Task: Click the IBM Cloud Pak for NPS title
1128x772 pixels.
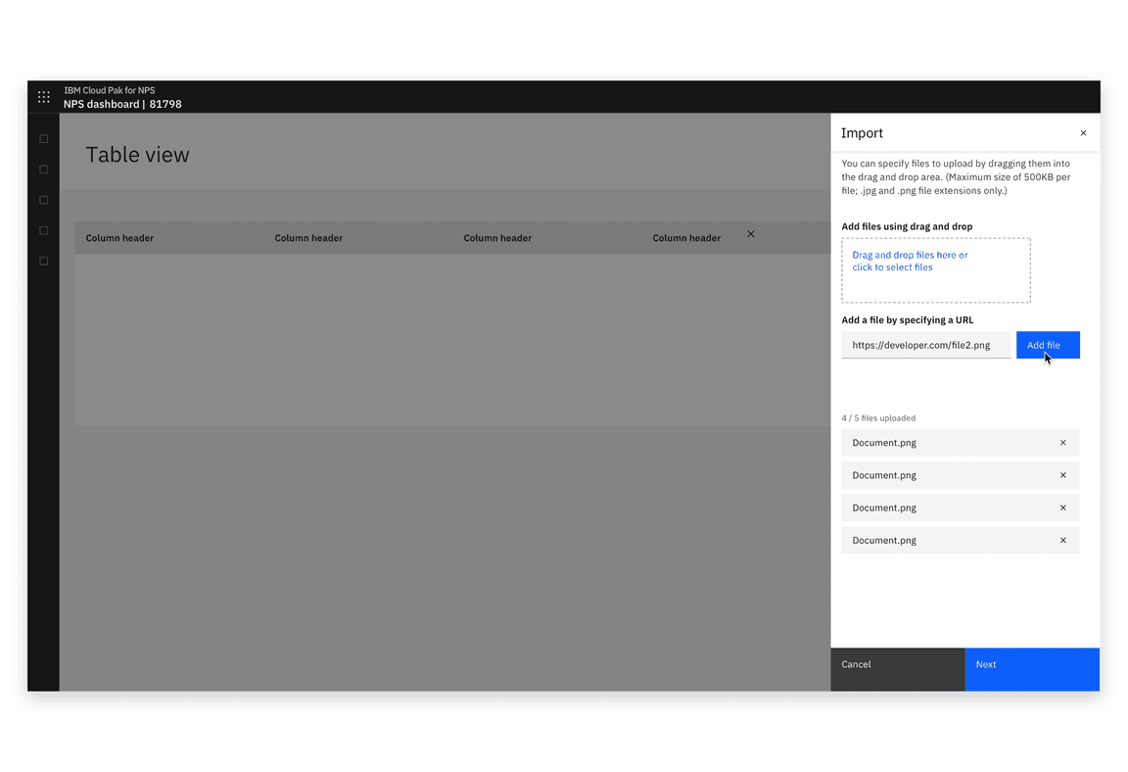Action: click(x=109, y=89)
